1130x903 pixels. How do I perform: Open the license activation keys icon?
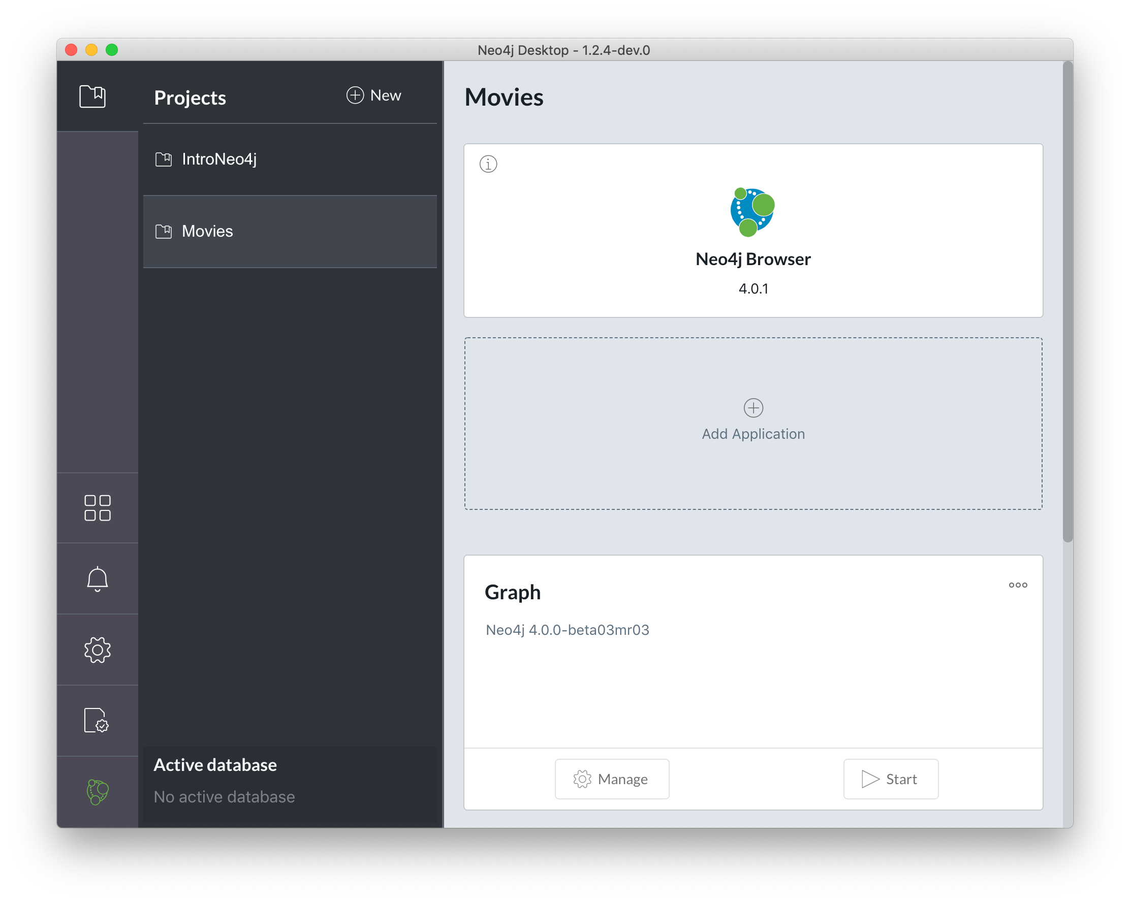[x=97, y=720]
